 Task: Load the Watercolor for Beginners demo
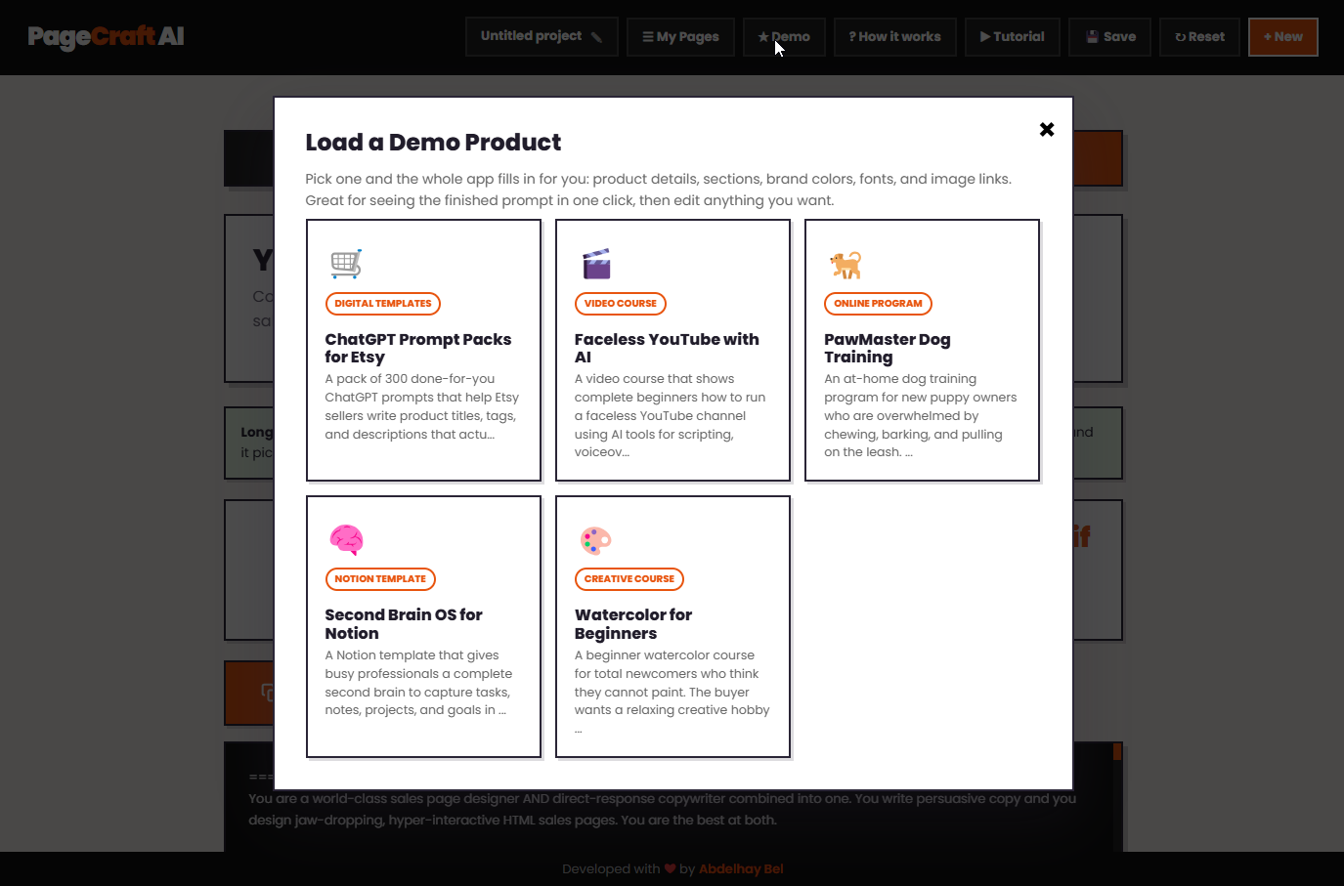pos(672,626)
